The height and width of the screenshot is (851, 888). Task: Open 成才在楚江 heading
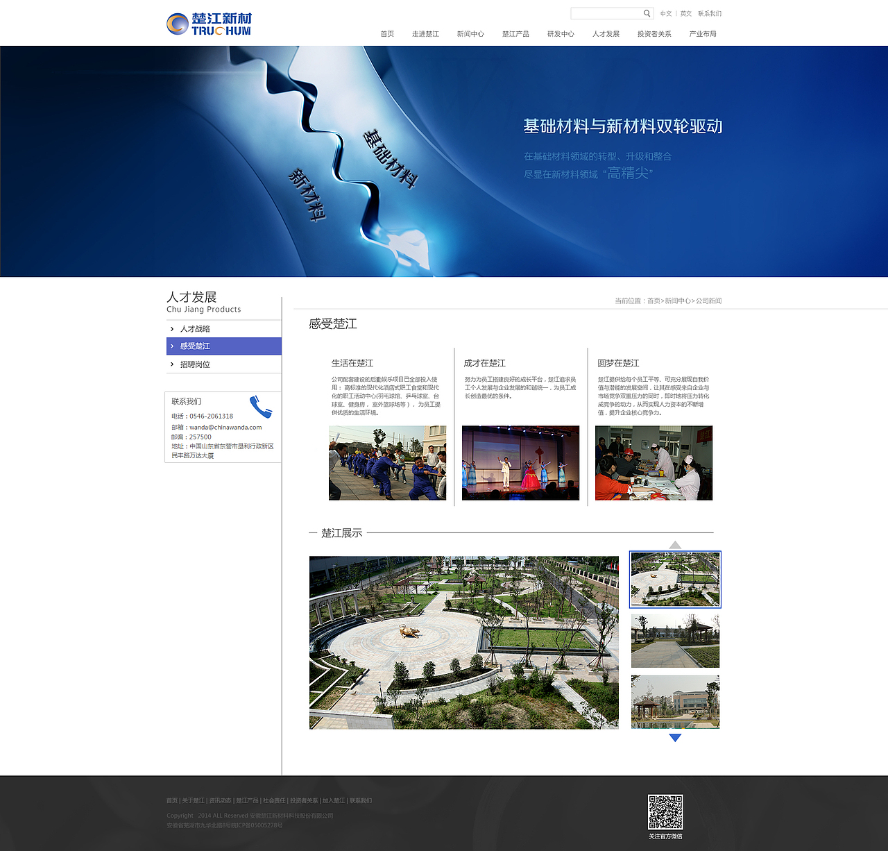485,363
